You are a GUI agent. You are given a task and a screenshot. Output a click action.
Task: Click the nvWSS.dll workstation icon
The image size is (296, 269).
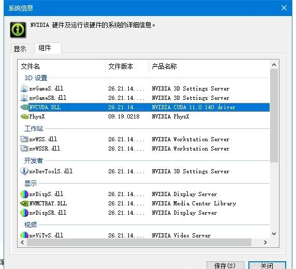pyautogui.click(x=24, y=139)
